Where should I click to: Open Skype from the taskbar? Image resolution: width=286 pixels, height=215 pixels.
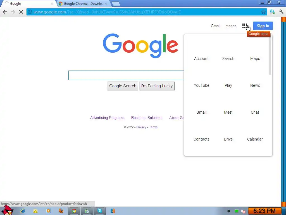point(100,211)
